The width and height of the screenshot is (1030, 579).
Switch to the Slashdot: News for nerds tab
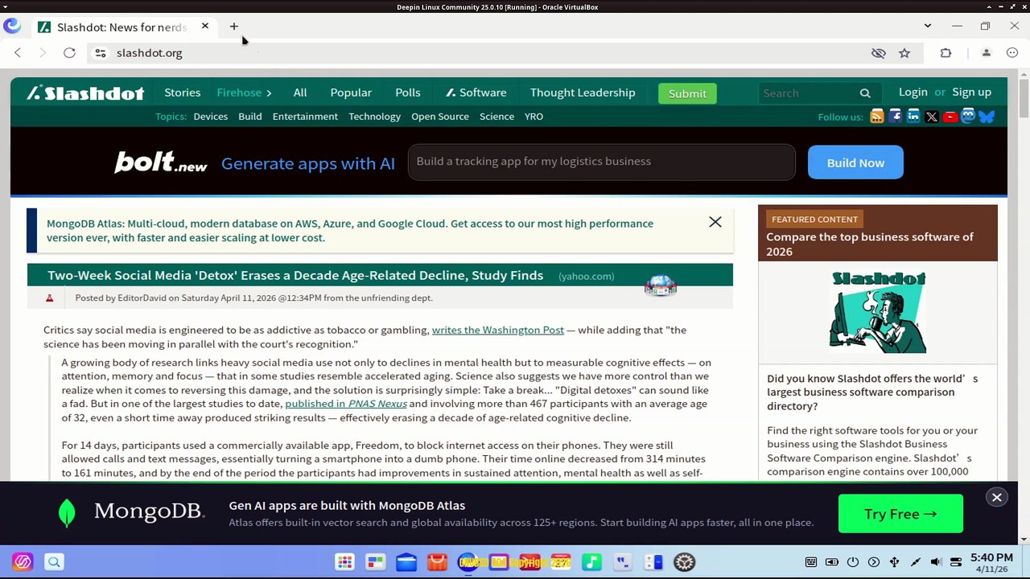click(122, 27)
